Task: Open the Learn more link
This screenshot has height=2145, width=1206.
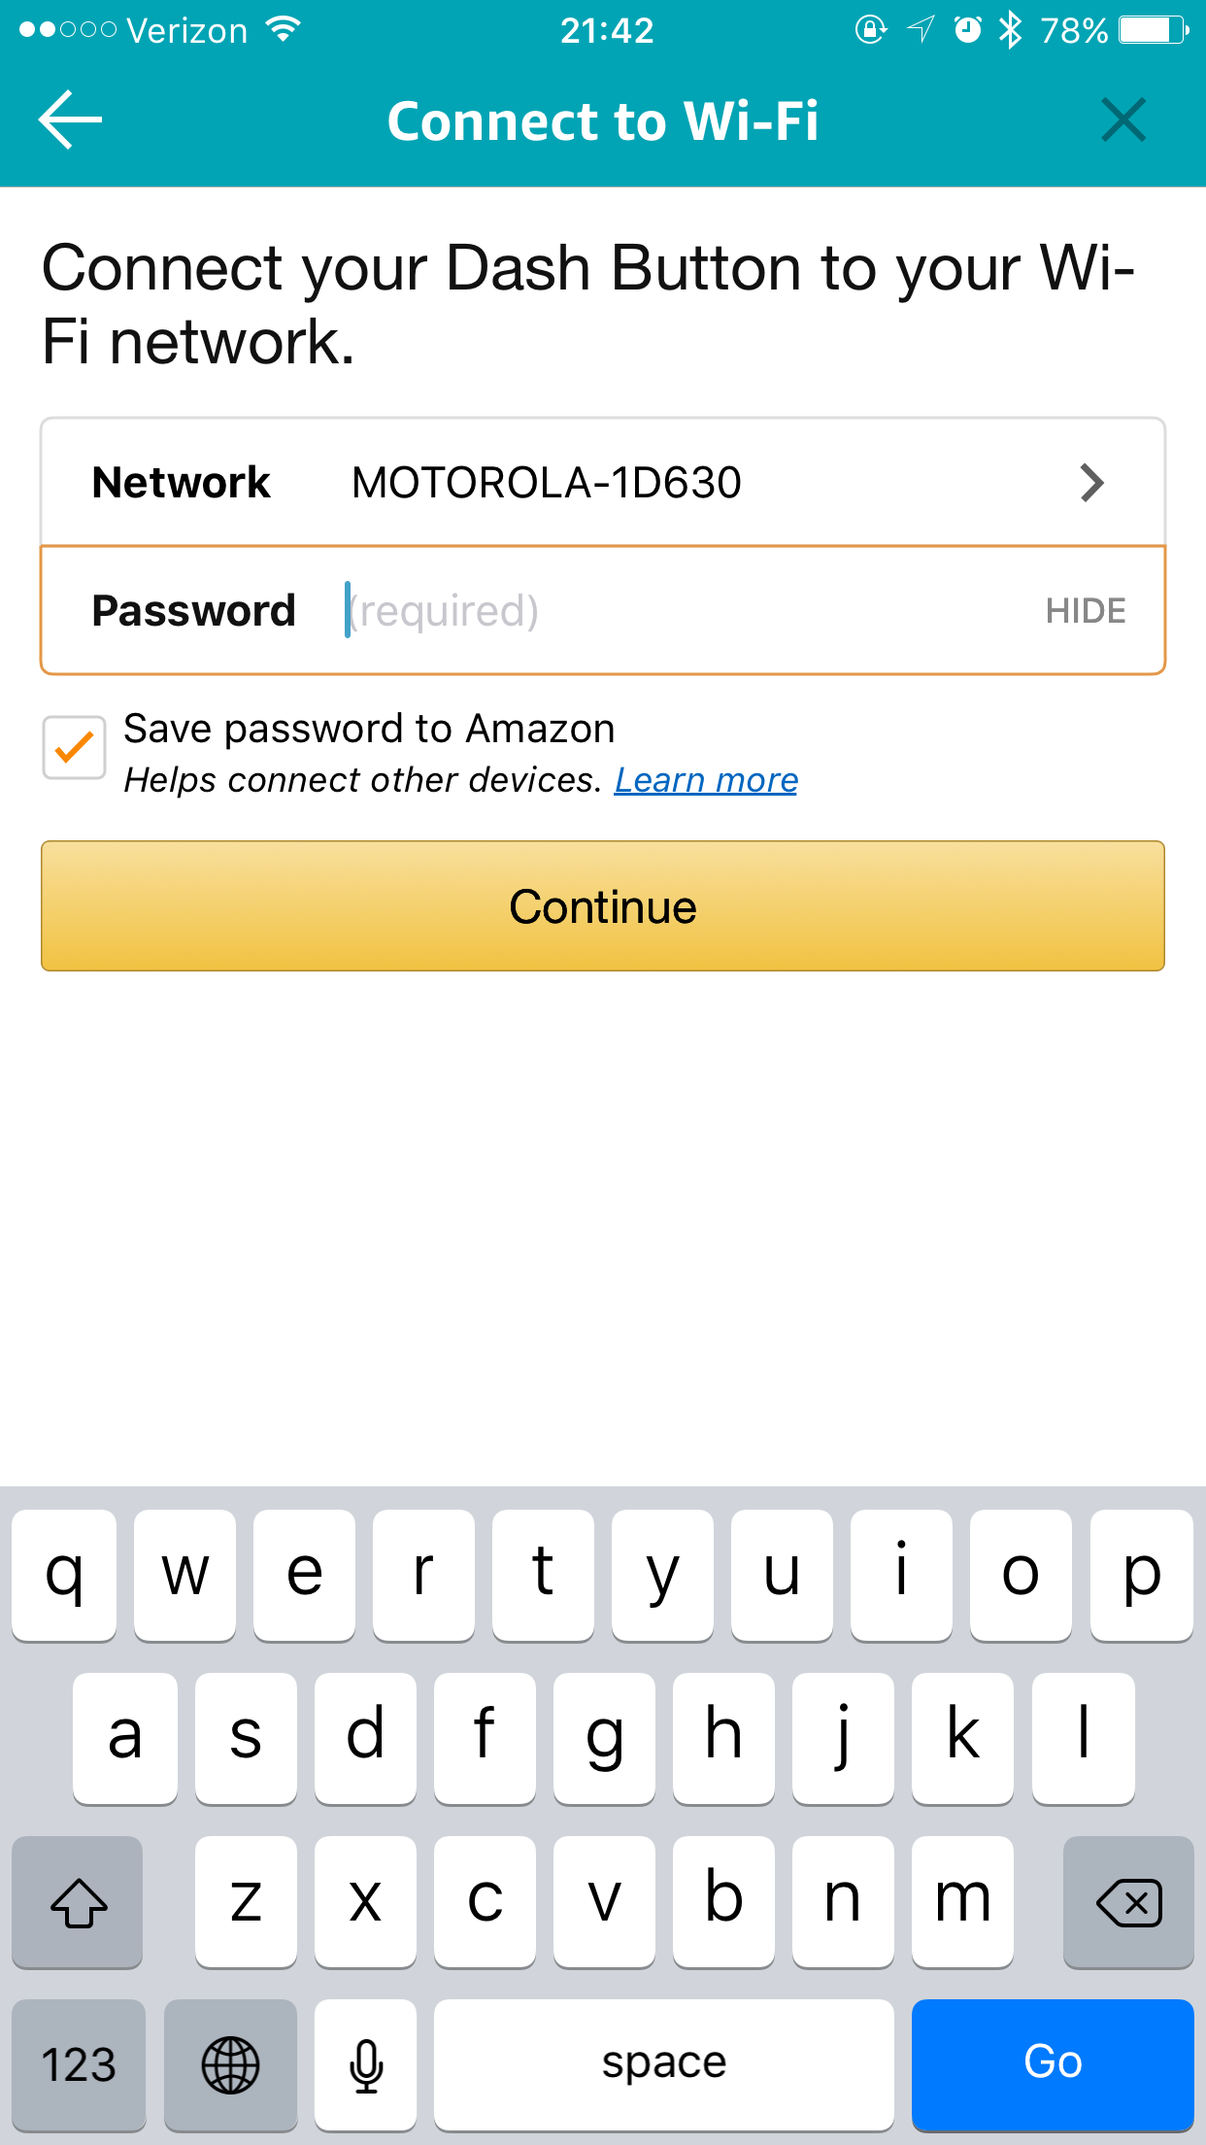Action: click(706, 780)
